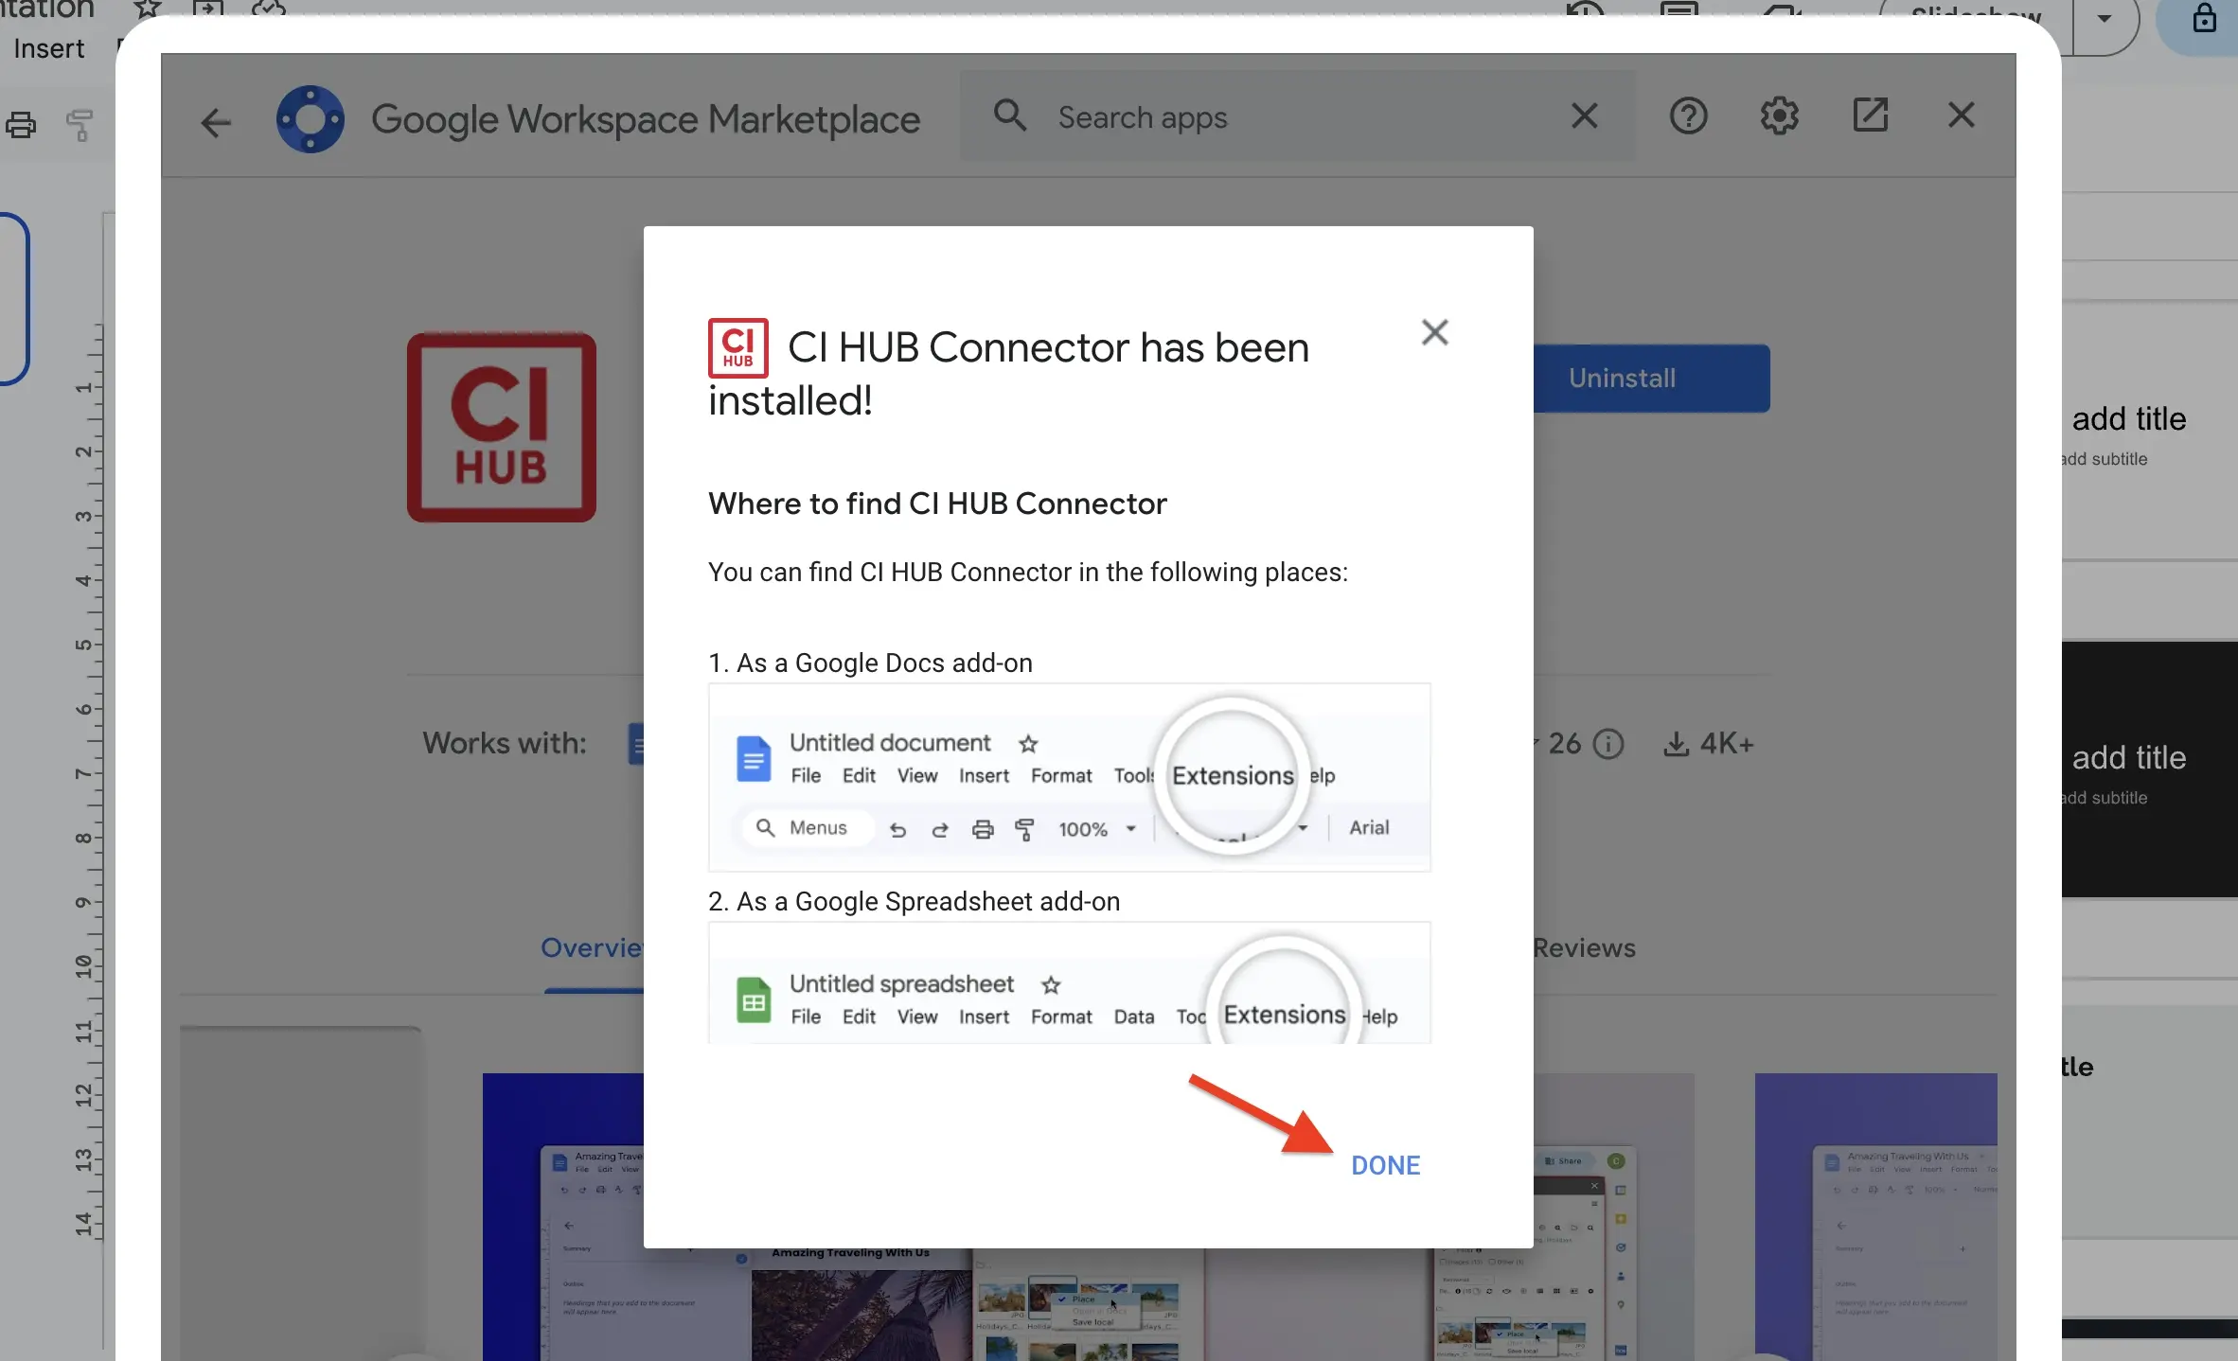Open Marketplace in a new window
This screenshot has width=2238, height=1361.
[1870, 115]
